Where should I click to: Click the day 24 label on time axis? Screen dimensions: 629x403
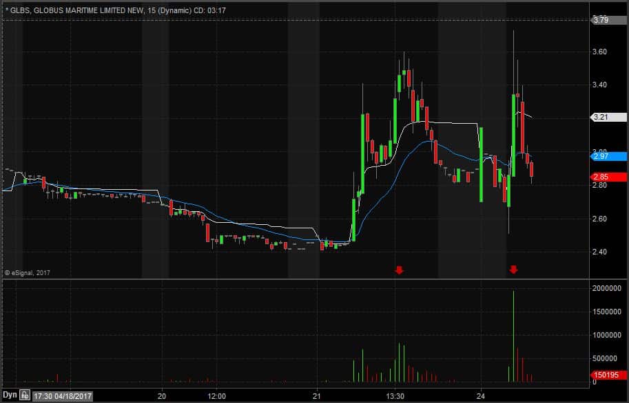pos(481,396)
